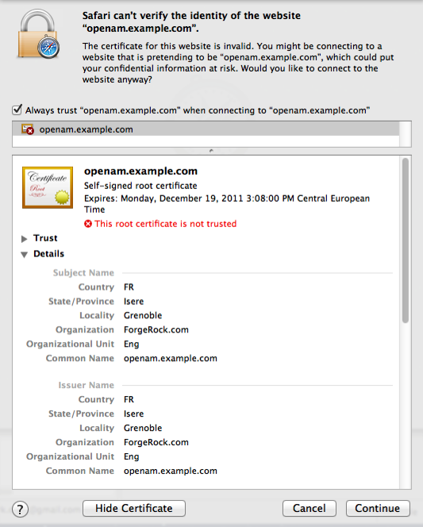423x527 pixels.
Task: Click the Cancel button
Action: coord(309,508)
